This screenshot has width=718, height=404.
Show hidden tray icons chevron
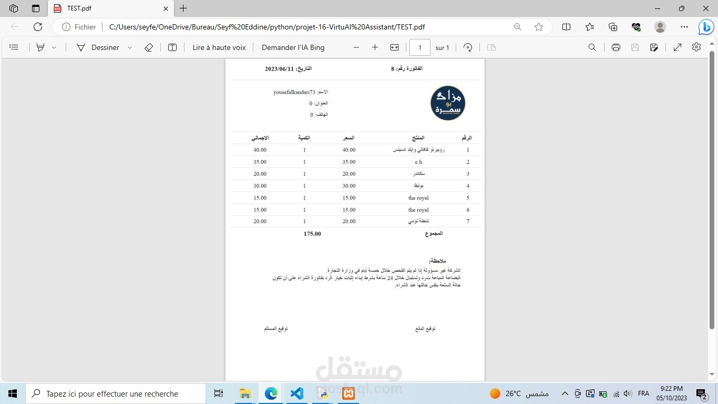pos(565,393)
